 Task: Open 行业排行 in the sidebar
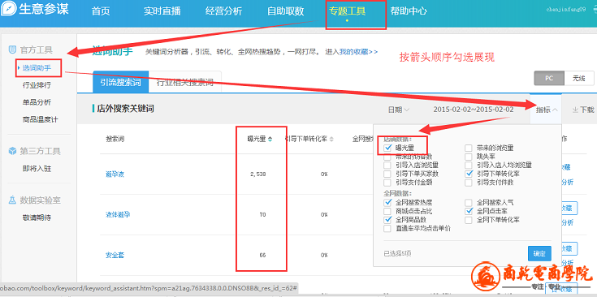(37, 85)
